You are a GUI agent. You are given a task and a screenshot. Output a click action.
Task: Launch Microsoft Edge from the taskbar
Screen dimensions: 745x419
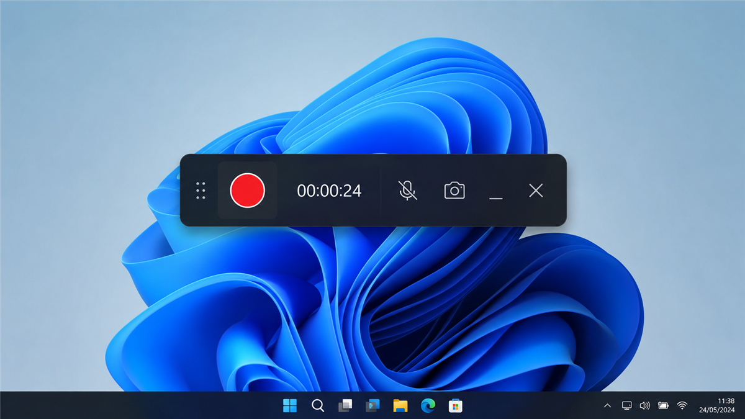click(428, 406)
